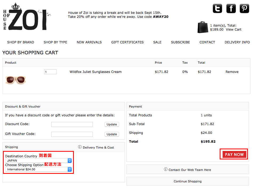Open the Wildfox Juliet Sunglasses Cream product link

(96, 72)
